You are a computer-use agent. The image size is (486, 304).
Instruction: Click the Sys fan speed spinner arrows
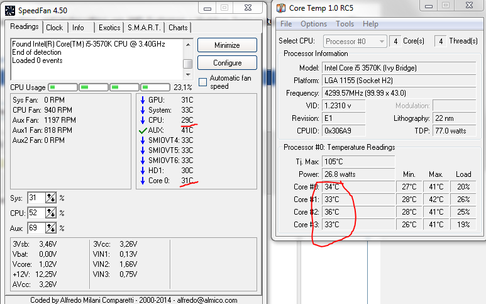[x=51, y=198]
